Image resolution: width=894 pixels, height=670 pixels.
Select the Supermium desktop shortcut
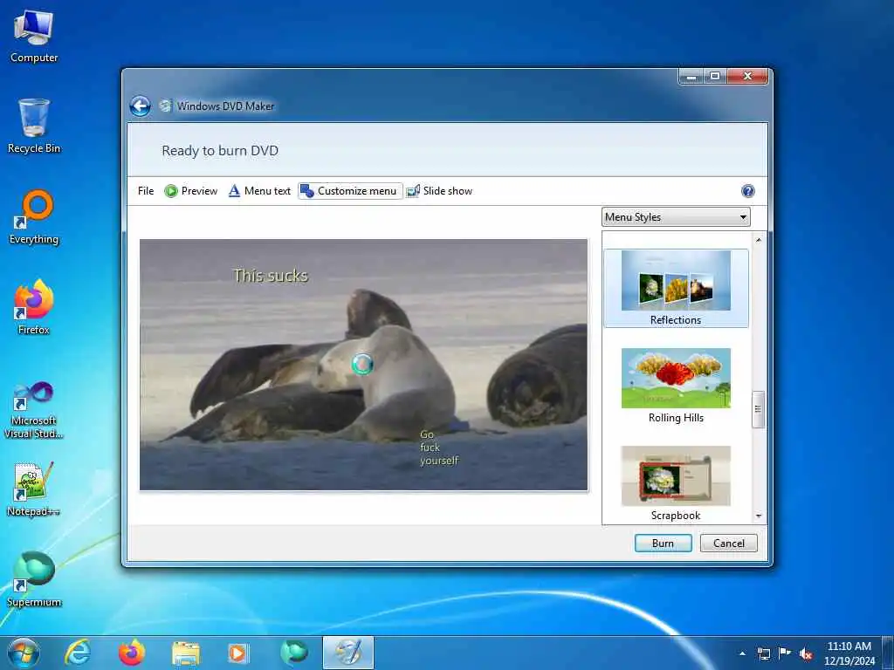(34, 580)
